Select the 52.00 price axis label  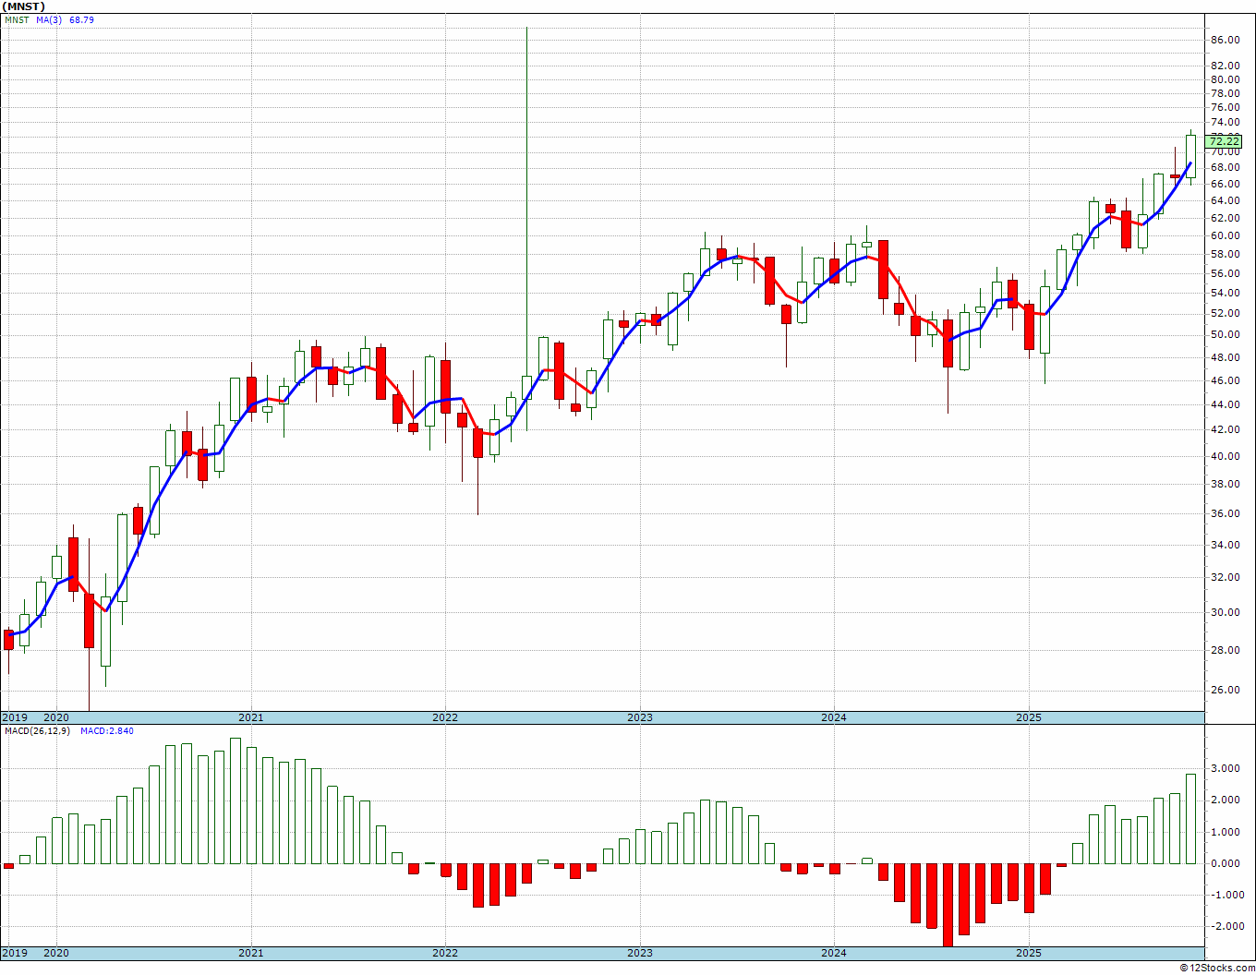point(1225,313)
